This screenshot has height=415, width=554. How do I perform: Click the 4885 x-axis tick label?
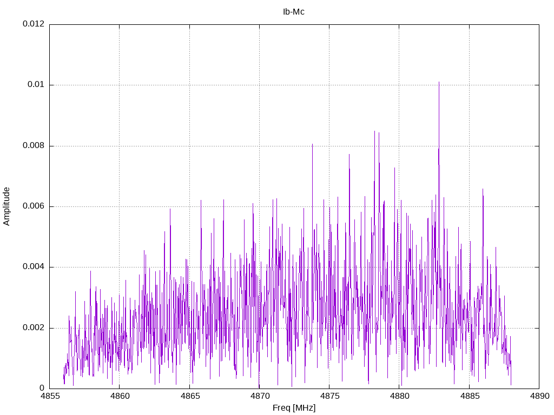(x=469, y=396)
